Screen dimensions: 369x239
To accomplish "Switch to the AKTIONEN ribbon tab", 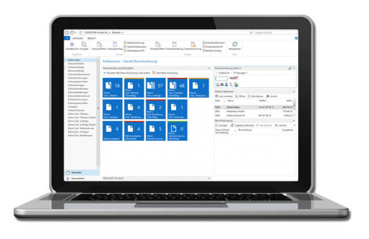I will 78,39.
